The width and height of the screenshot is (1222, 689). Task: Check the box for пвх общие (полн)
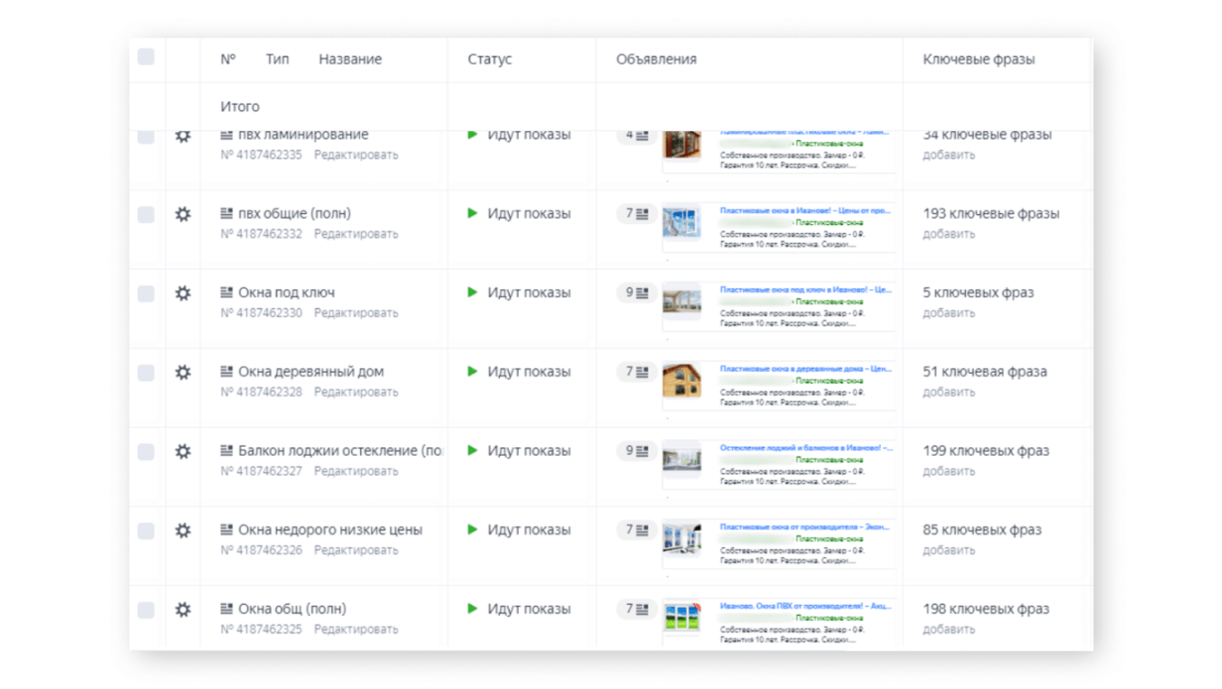(146, 214)
